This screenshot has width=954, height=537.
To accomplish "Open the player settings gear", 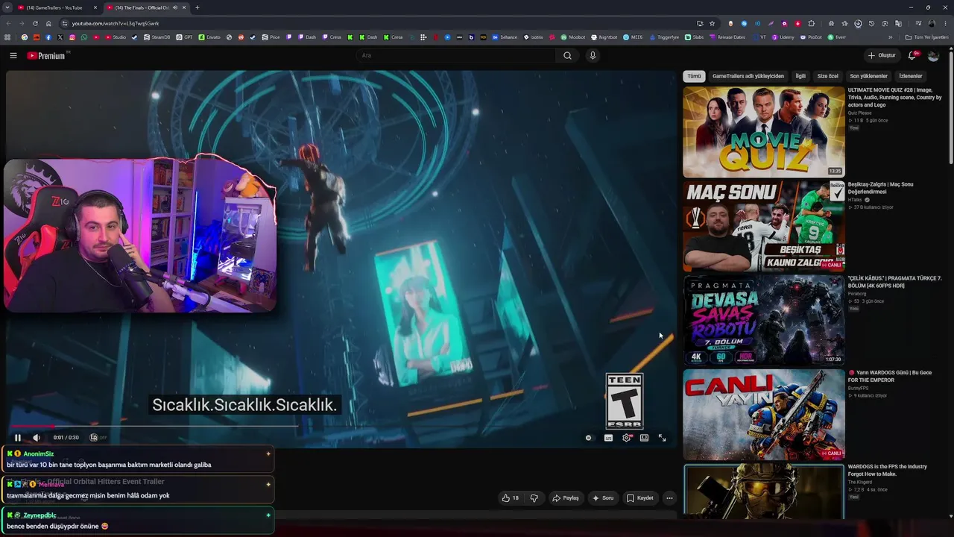I will pyautogui.click(x=626, y=438).
